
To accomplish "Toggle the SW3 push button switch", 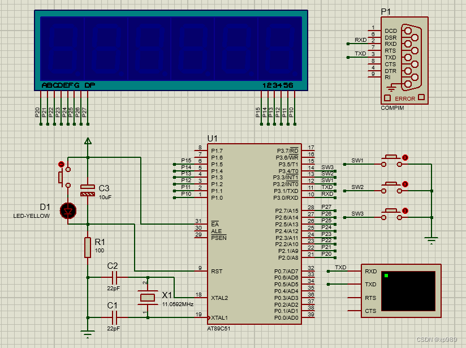I will click(391, 214).
